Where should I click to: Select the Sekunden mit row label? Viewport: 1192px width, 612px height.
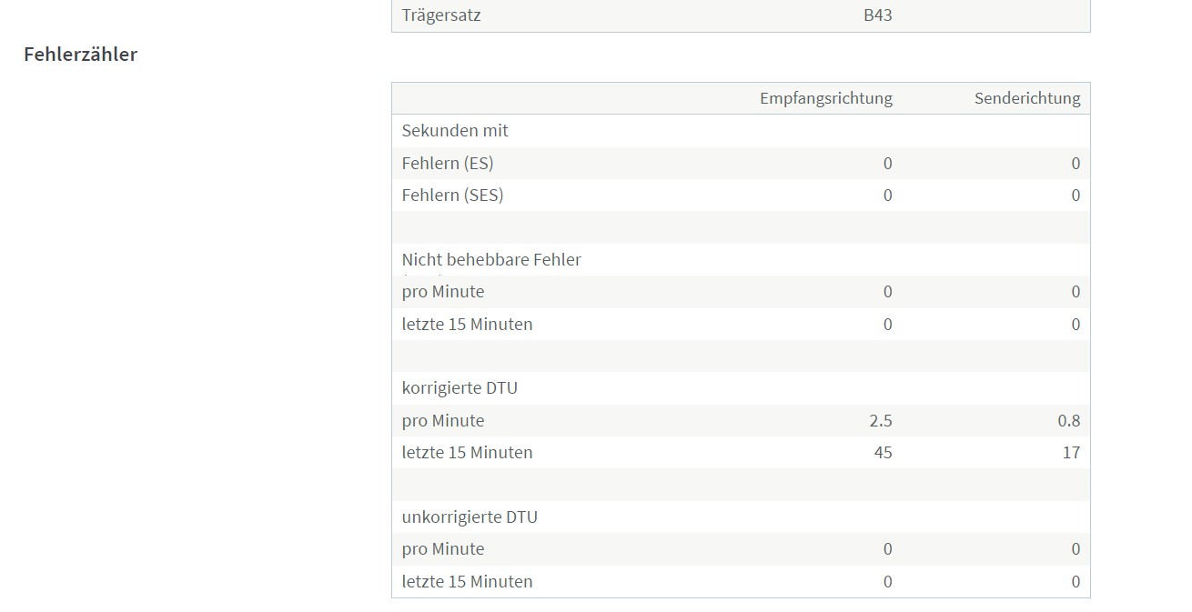tap(455, 131)
